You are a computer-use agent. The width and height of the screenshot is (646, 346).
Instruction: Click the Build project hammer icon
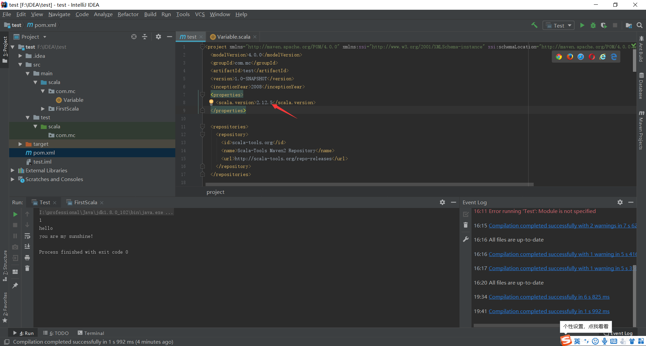pos(534,25)
